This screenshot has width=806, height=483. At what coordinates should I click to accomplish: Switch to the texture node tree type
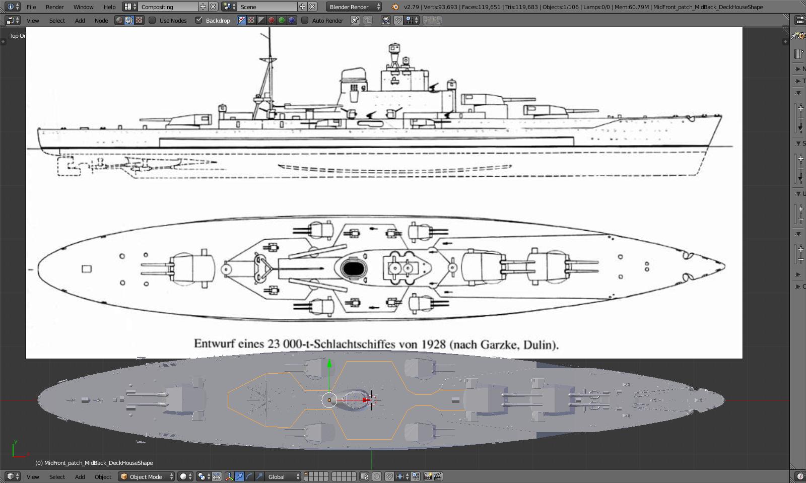tap(139, 20)
